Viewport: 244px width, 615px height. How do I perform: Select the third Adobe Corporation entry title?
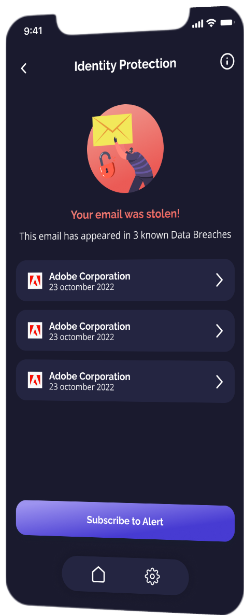90,376
